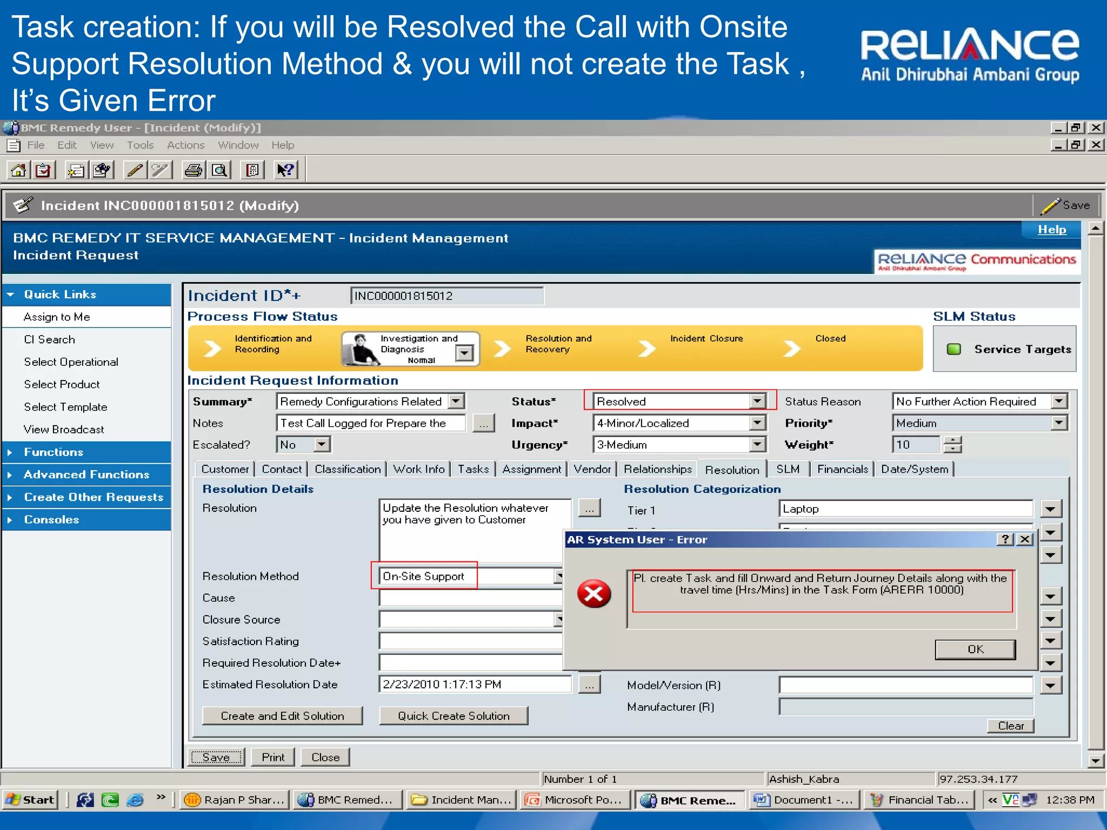Open the Financial Tab... taskbar item

pyautogui.click(x=919, y=800)
